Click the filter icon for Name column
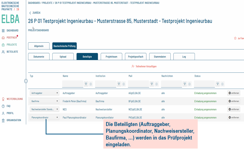The height and width of the screenshot is (149, 244). [86, 84]
